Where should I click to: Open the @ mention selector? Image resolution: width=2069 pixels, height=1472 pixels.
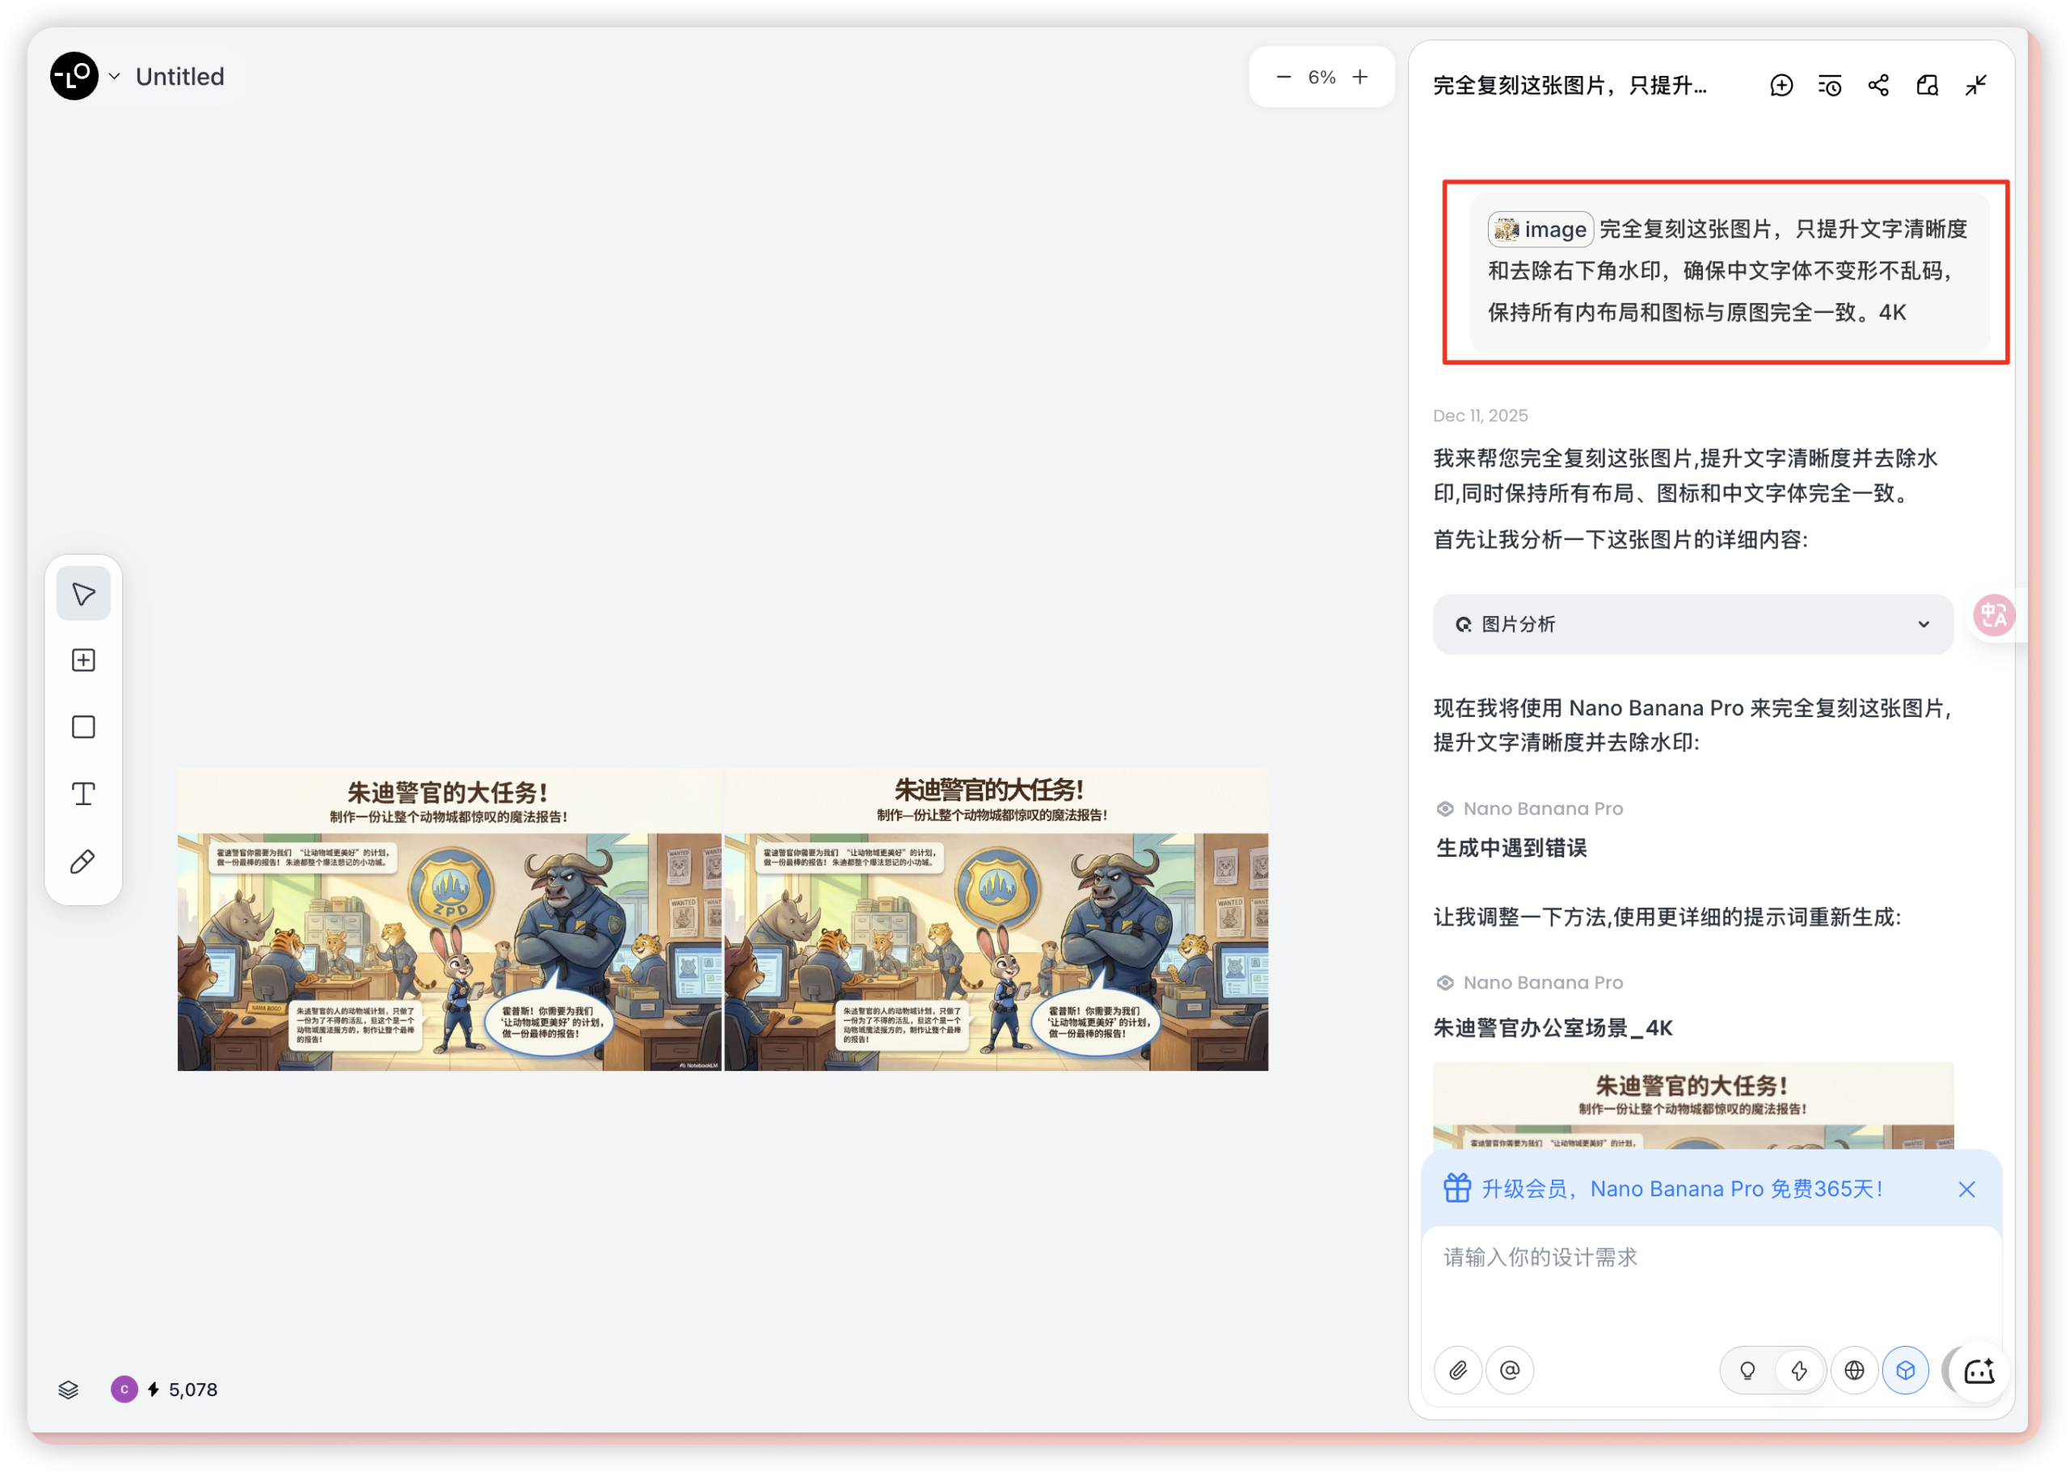point(1509,1370)
